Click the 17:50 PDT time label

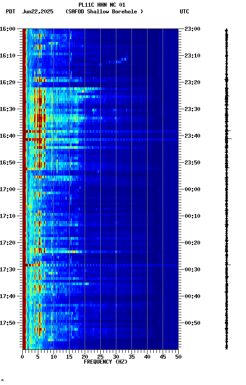8,323
